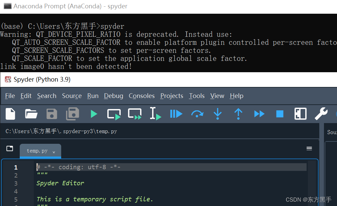Click file path C:\Users\...\temp.py text

61,131
